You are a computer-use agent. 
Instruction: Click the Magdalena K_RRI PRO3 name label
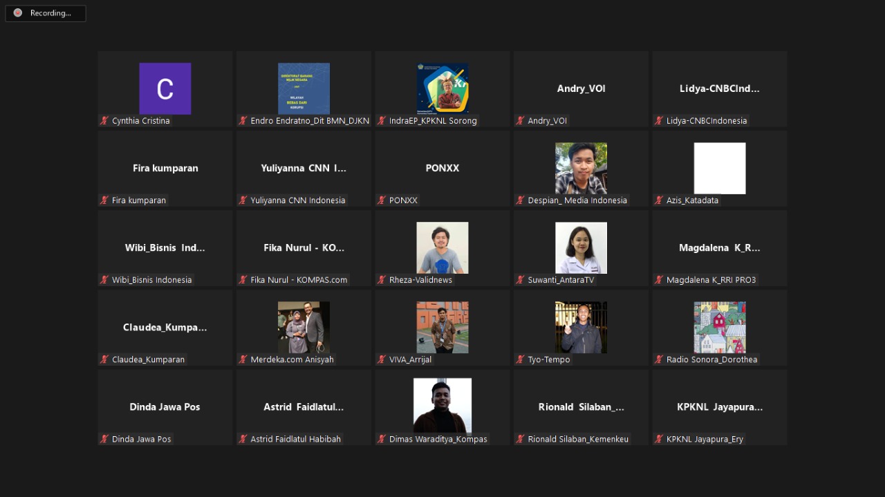click(711, 280)
